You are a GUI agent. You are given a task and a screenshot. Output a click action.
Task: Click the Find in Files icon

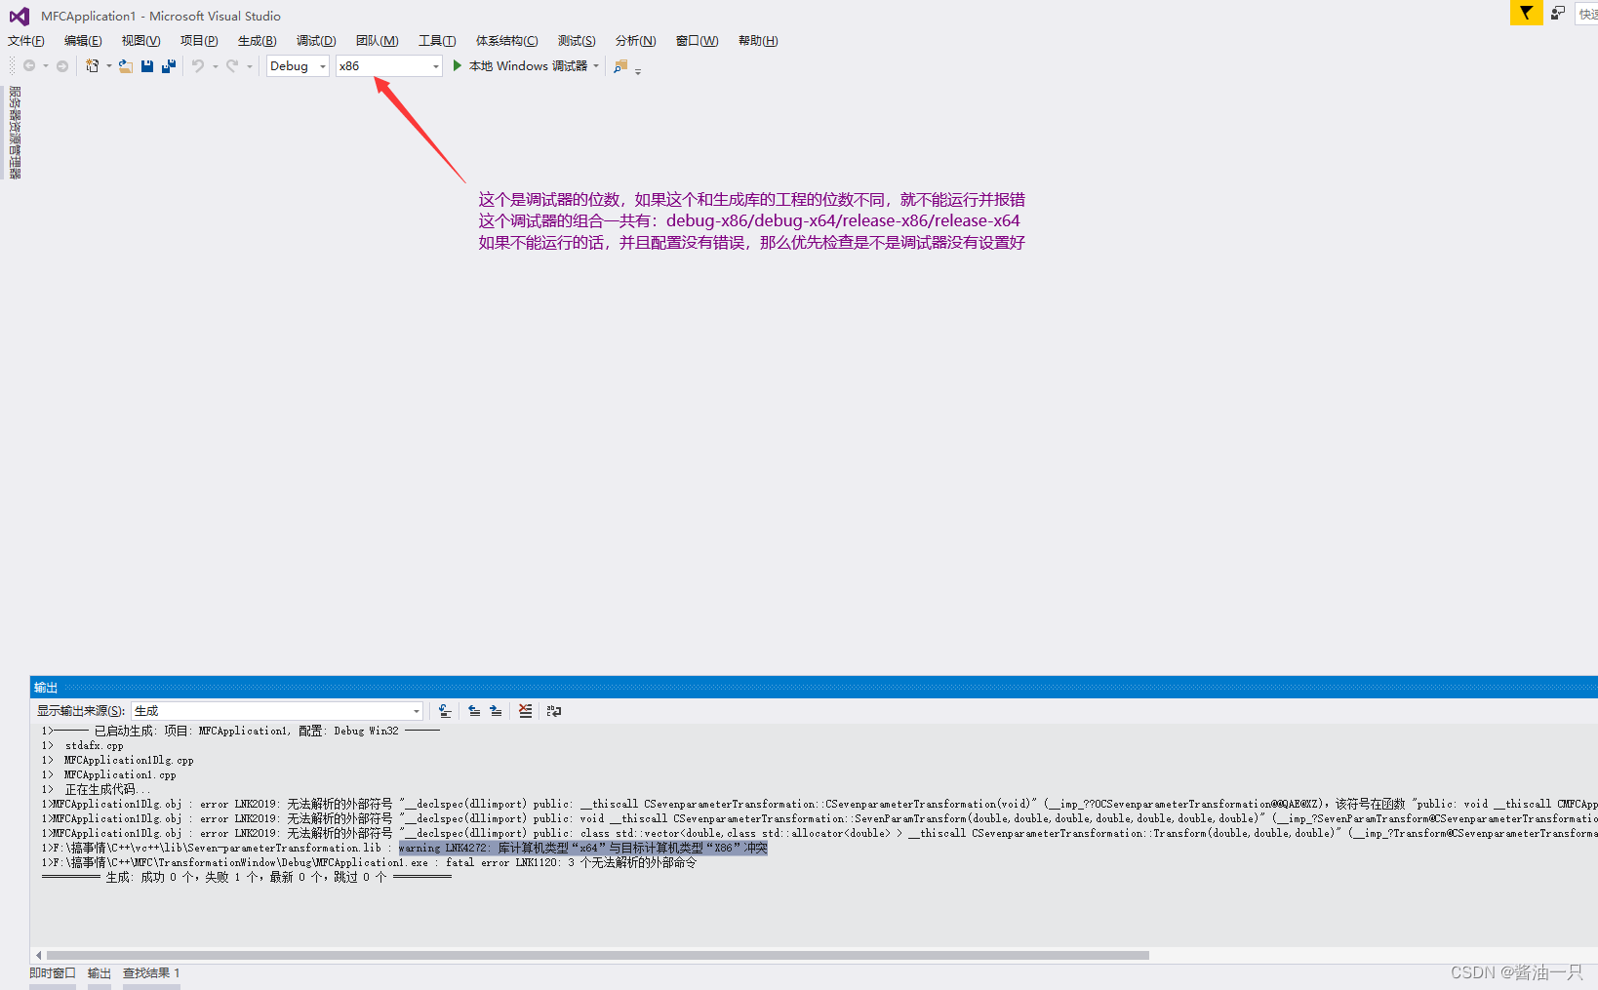[x=620, y=66]
